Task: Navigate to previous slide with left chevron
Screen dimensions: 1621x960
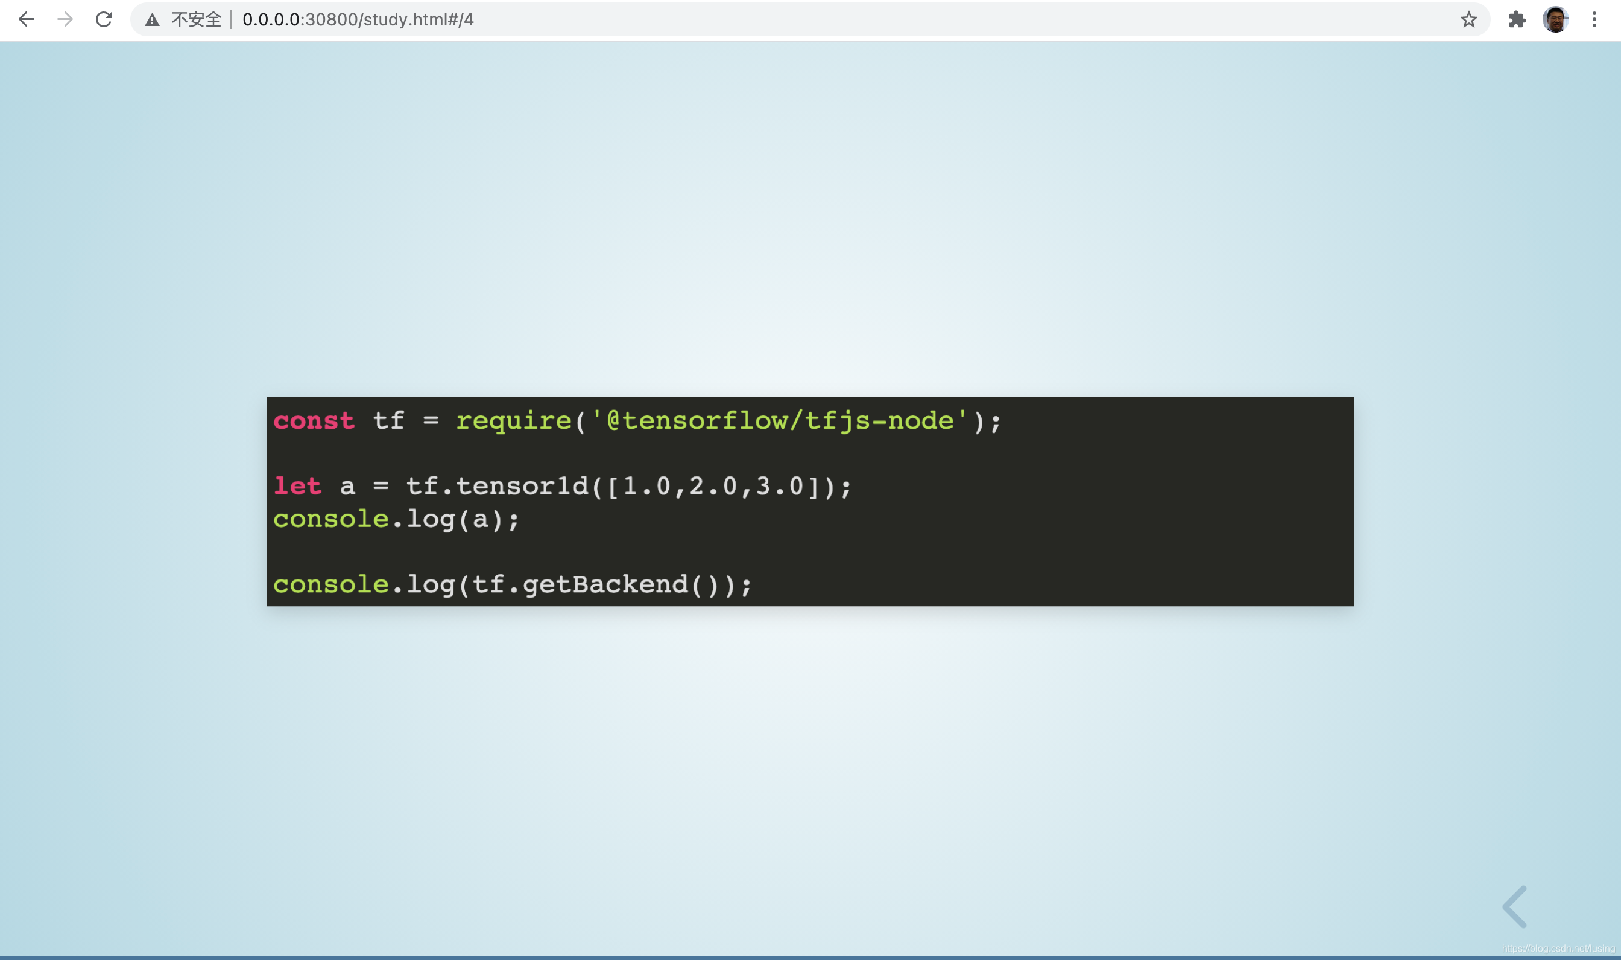Action: 1515,906
